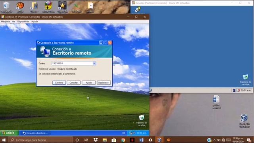The width and height of the screenshot is (254, 143).
Task: Open the green plant desktop icon
Action: click(x=76, y=7)
